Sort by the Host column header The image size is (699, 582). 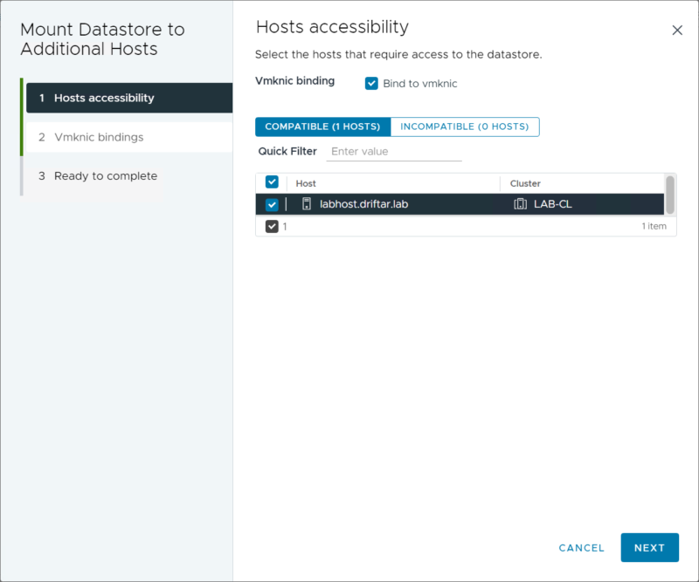click(306, 183)
